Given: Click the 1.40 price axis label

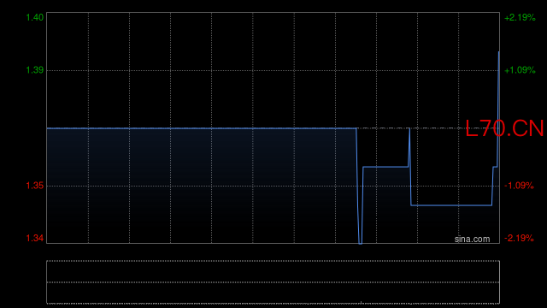Looking at the screenshot, I should coord(35,17).
